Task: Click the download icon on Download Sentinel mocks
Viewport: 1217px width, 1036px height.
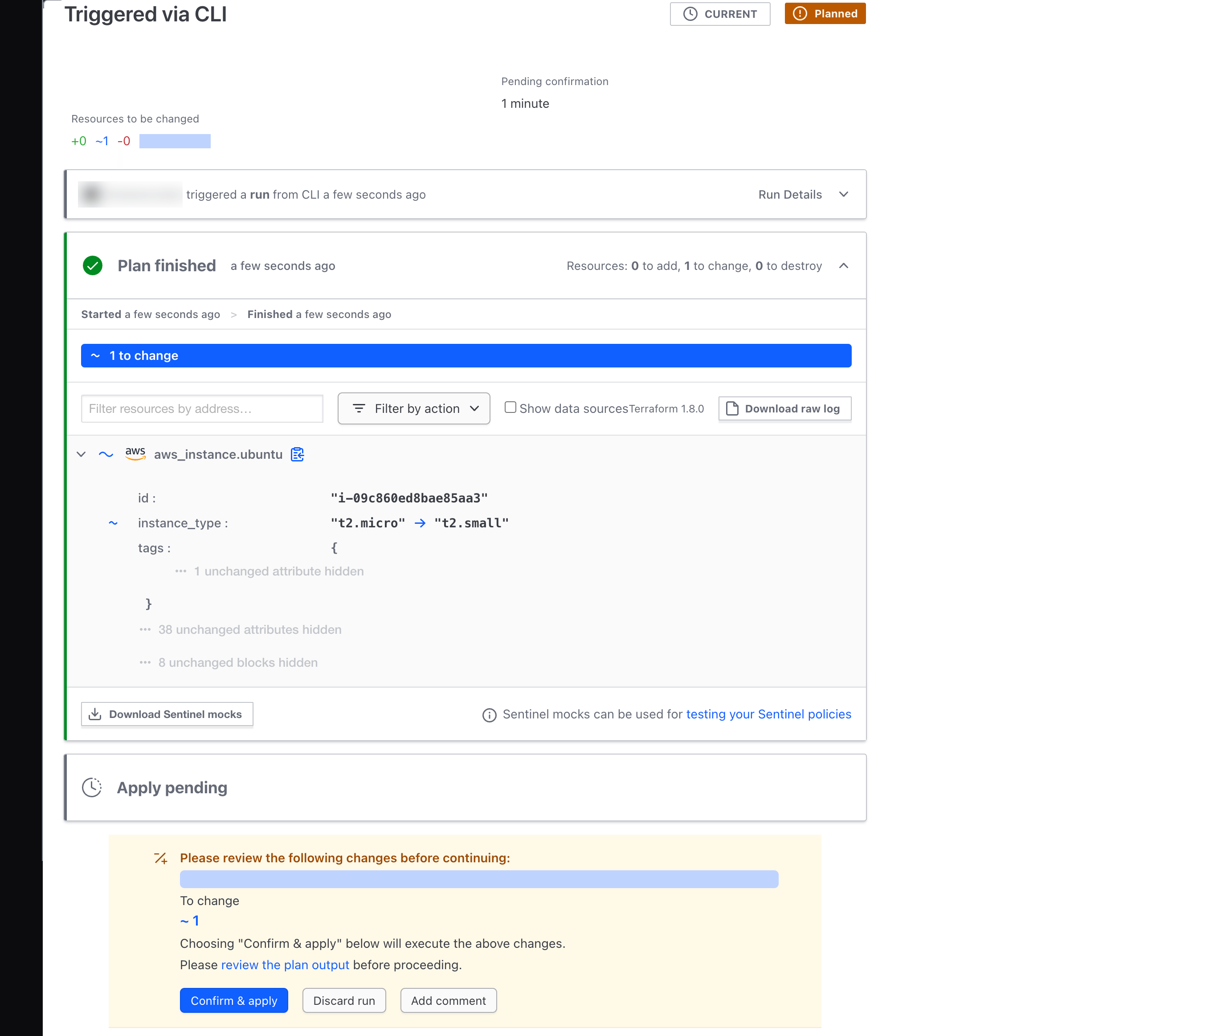Action: tap(95, 714)
